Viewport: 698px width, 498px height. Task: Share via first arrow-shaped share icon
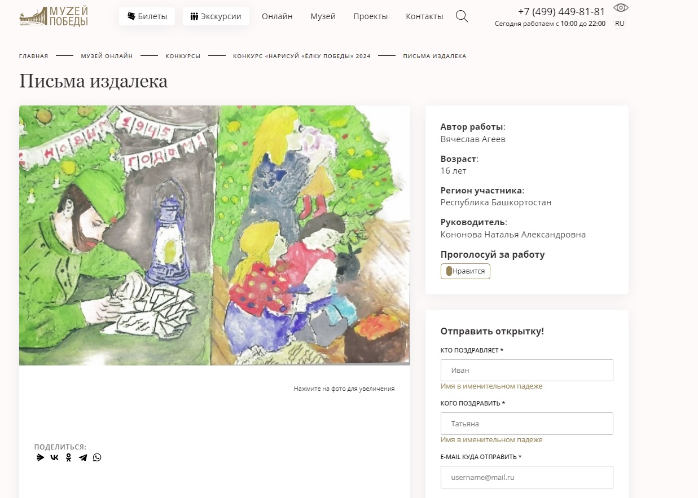click(x=40, y=457)
